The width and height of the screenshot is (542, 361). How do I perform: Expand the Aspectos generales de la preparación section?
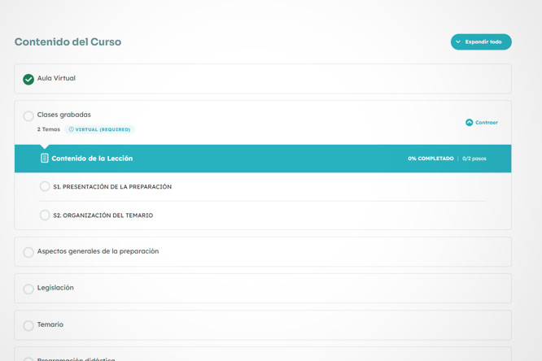click(98, 251)
